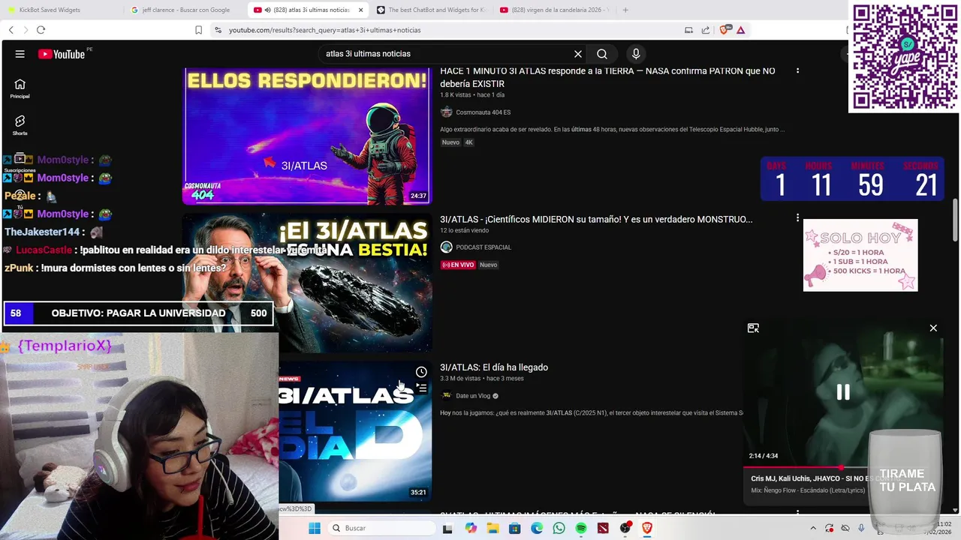Open site info next to the URL
961x540 pixels.
(218, 30)
